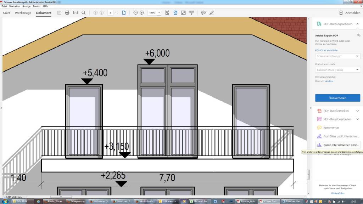Click the blue single page view icon
363x204 pixels.
pos(124,13)
